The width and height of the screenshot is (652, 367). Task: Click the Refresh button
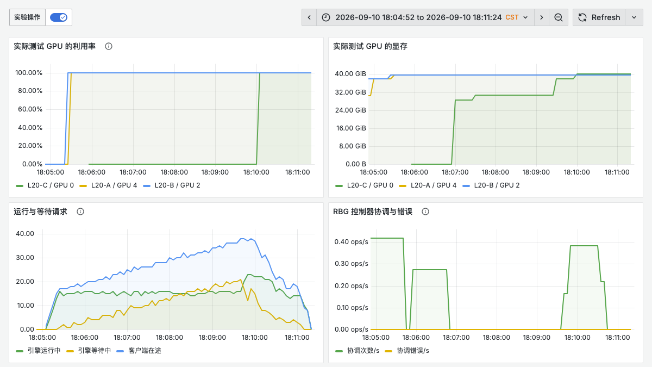click(599, 17)
